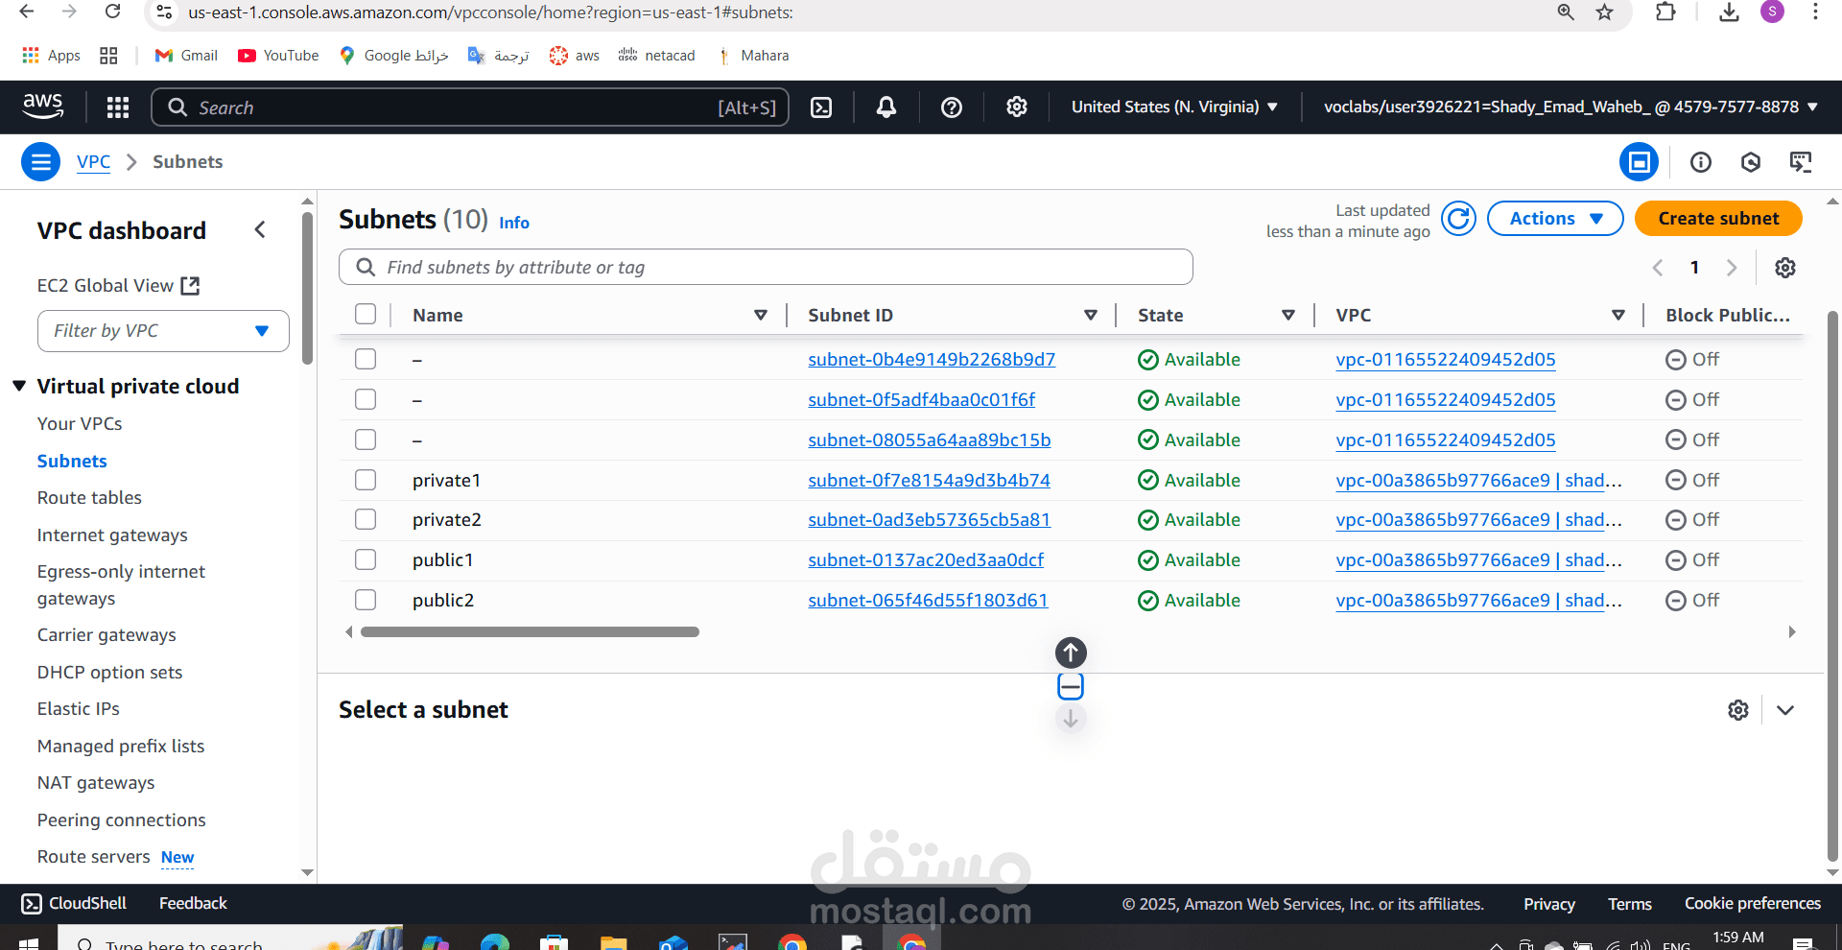Open the hexagon security icon in toolbar
This screenshot has height=950, width=1842.
1751,162
